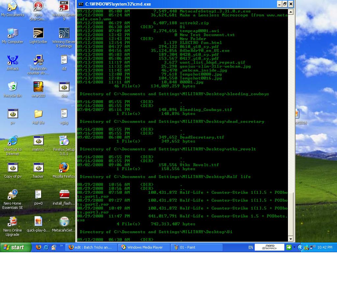Click the New Text Document.txt file name
The height and width of the screenshot is (291, 337).
click(207, 35)
